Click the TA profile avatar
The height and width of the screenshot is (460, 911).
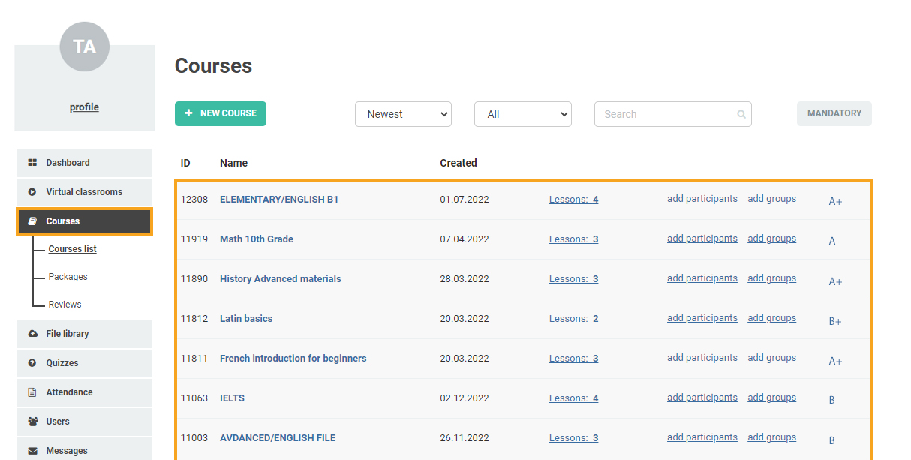pyautogui.click(x=84, y=47)
